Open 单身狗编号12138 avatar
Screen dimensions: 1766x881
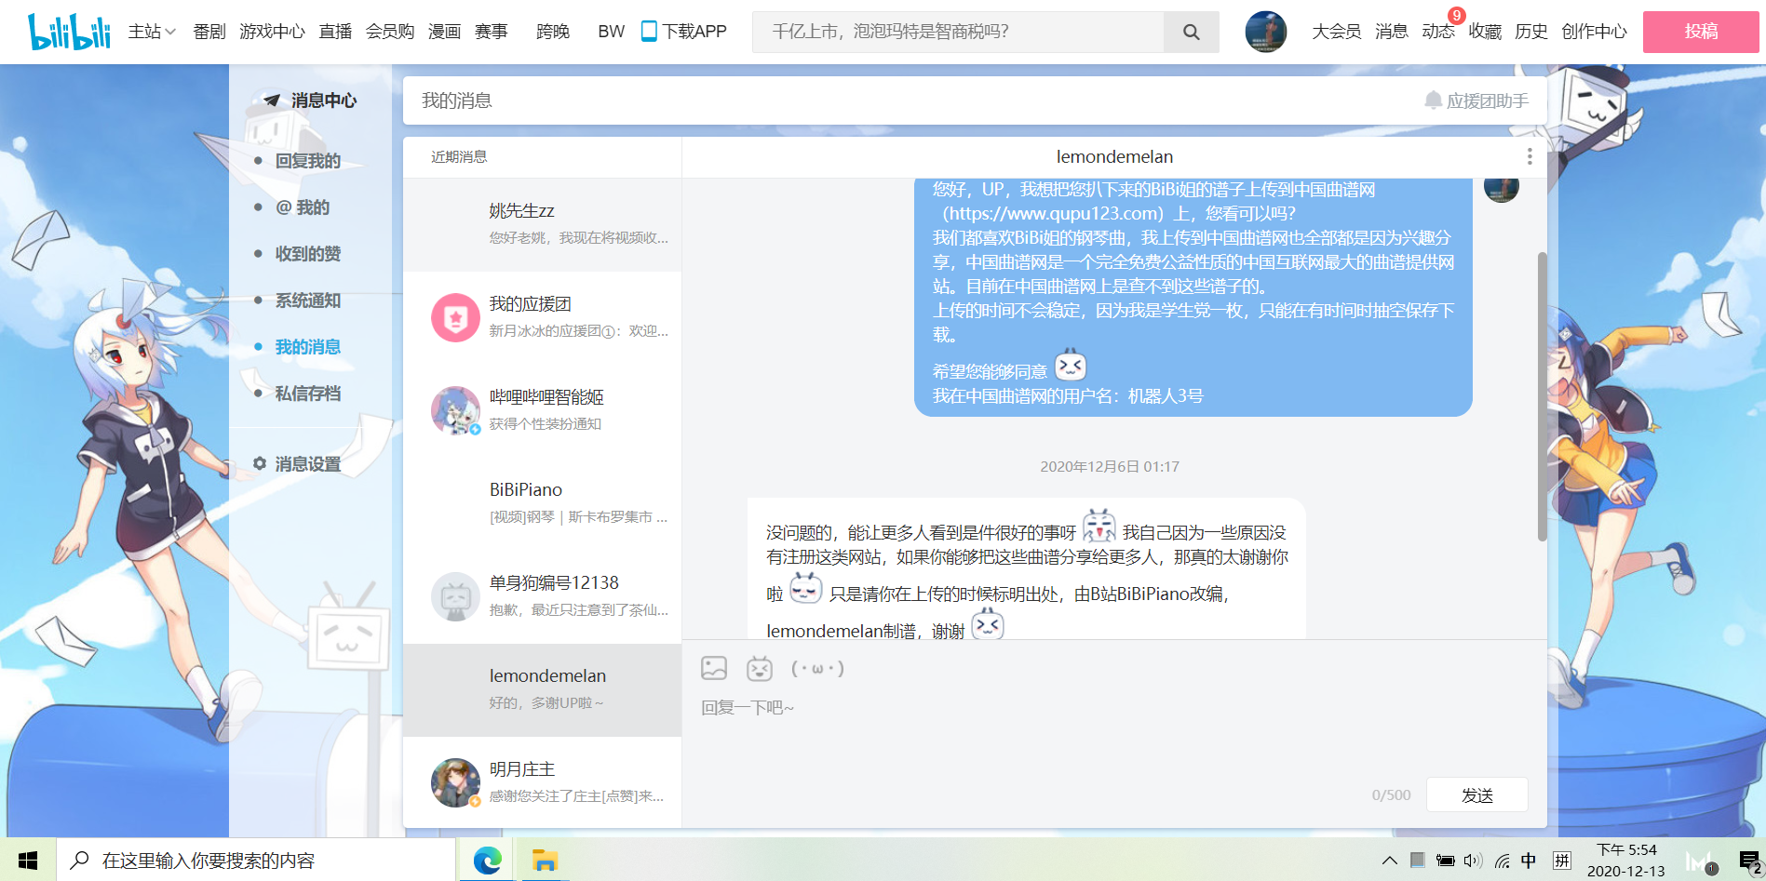(455, 597)
